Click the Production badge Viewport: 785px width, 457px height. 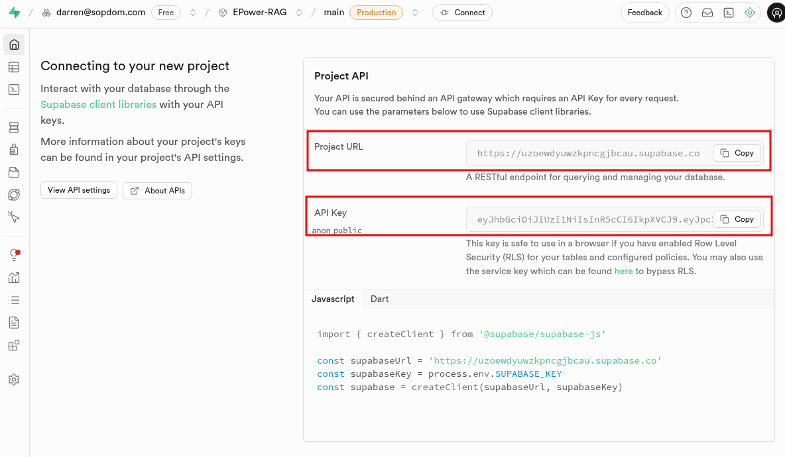[376, 13]
